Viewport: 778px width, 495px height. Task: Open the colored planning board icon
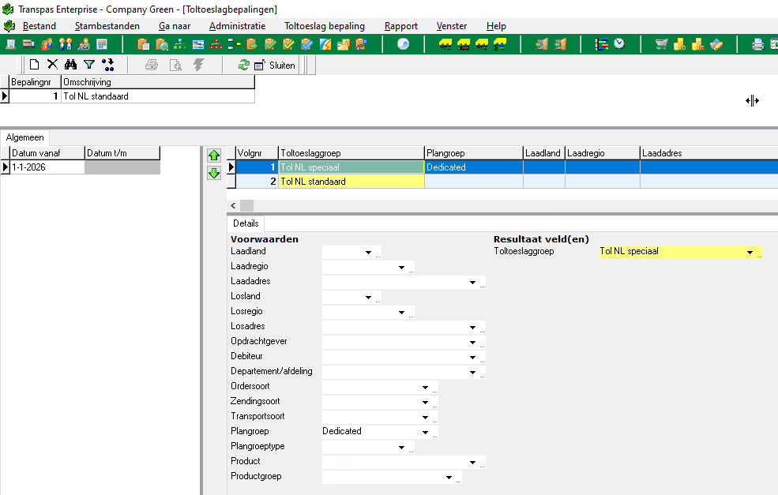198,45
